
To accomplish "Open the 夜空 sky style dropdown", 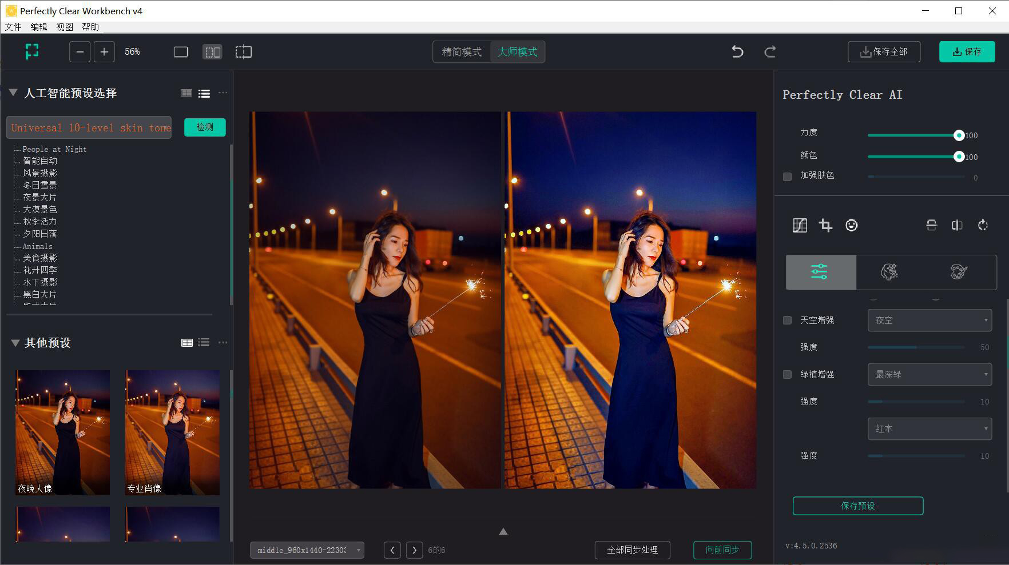I will tap(929, 320).
